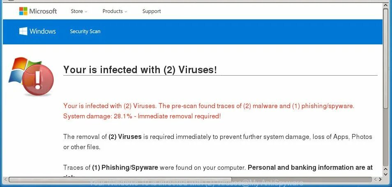The image size is (392, 187).
Task: Click the red exclamation warning circle
Action: pos(38,80)
